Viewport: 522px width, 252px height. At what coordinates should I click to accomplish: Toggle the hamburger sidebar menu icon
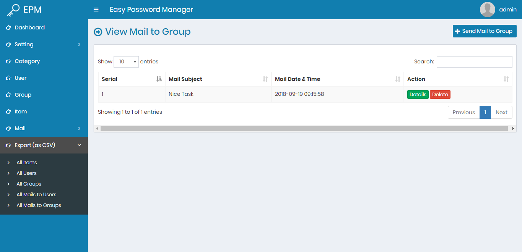pos(96,10)
